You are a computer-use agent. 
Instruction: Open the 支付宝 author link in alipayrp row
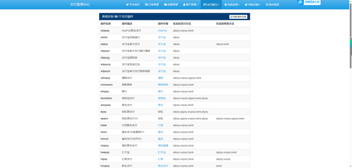(162, 64)
